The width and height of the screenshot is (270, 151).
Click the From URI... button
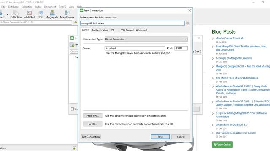93,116
